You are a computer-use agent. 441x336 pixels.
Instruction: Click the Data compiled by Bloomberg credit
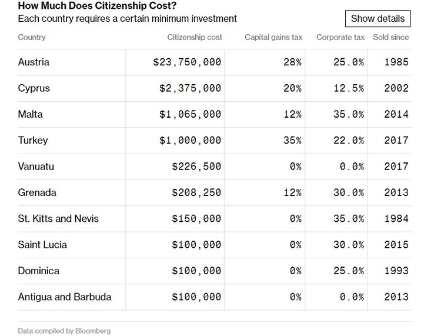click(64, 331)
